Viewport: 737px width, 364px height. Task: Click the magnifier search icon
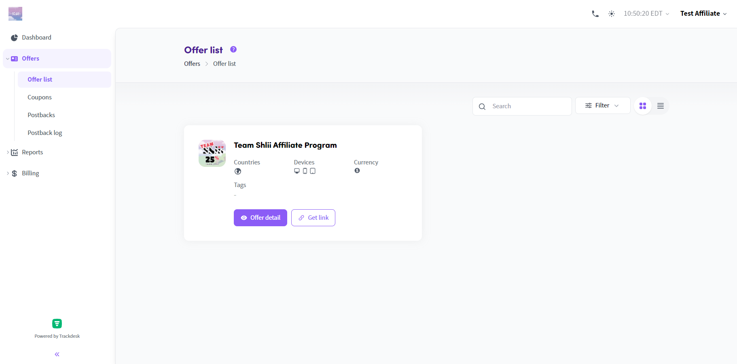point(482,107)
